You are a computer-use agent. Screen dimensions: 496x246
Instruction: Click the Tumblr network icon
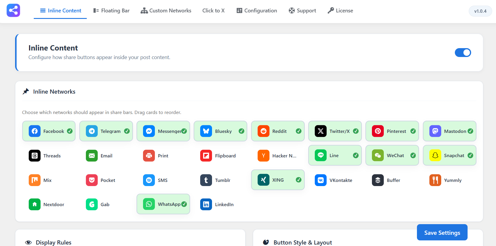click(x=206, y=180)
